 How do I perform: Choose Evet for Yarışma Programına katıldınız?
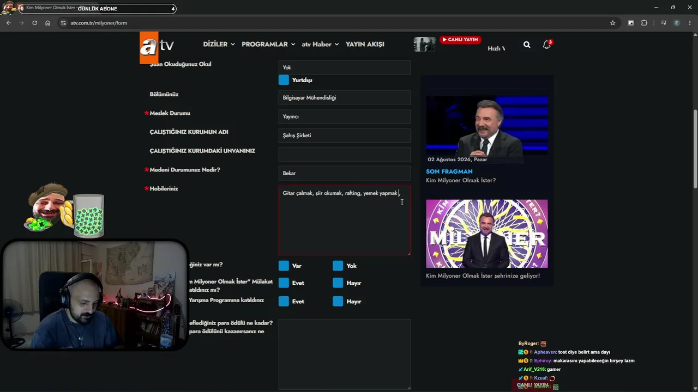click(284, 302)
